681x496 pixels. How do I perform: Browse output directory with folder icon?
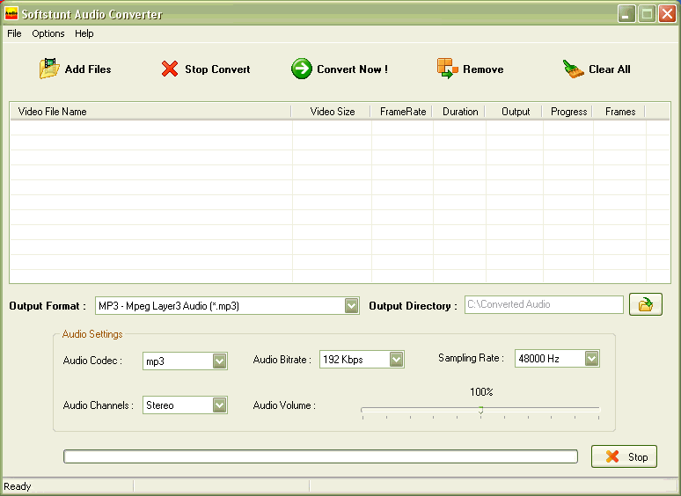point(646,304)
